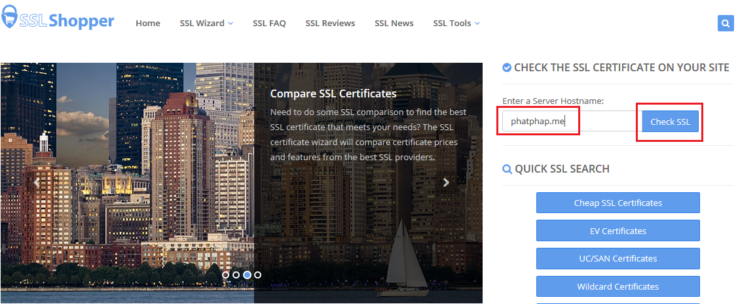This screenshot has width=738, height=304.
Task: Advance to next carousel slide arrow
Action: (446, 182)
